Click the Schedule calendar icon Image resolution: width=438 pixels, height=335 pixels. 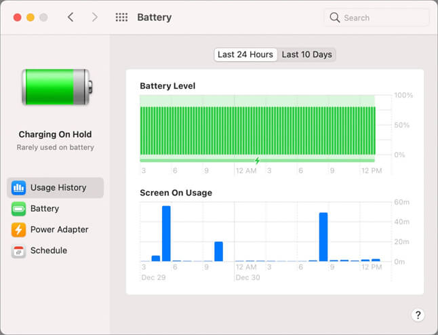[x=18, y=251]
